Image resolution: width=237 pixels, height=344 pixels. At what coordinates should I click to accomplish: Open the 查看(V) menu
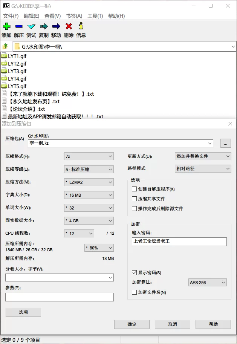pyautogui.click(x=52, y=16)
